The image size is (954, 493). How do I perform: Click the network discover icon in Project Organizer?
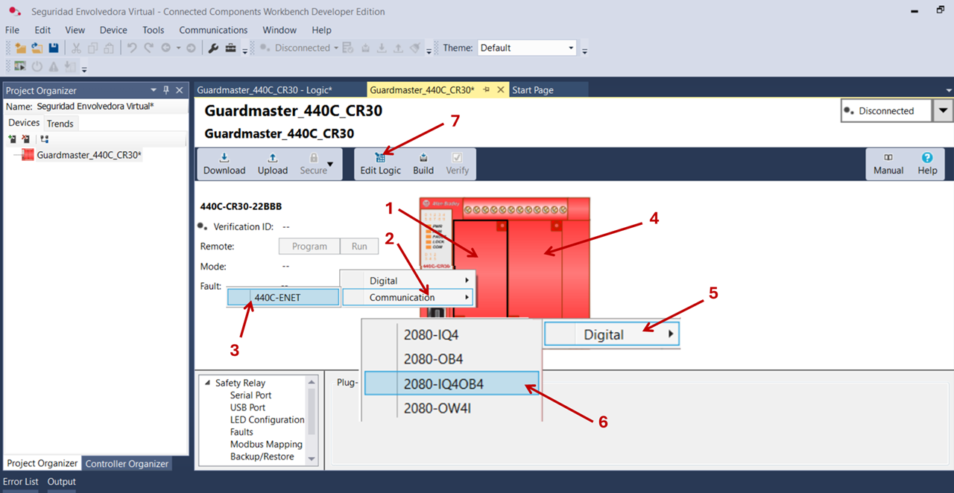(x=45, y=139)
